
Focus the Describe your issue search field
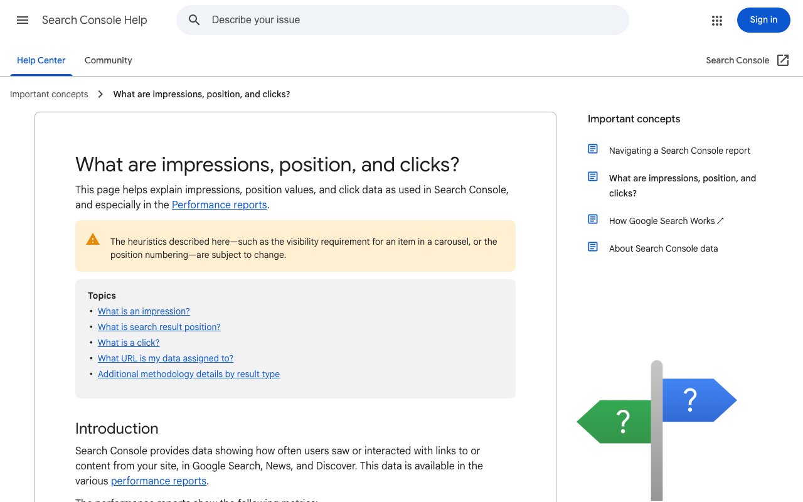[403, 20]
